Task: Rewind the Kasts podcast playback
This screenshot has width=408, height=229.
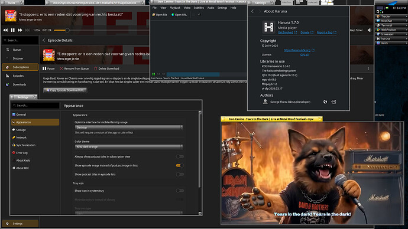Action: (5, 30)
